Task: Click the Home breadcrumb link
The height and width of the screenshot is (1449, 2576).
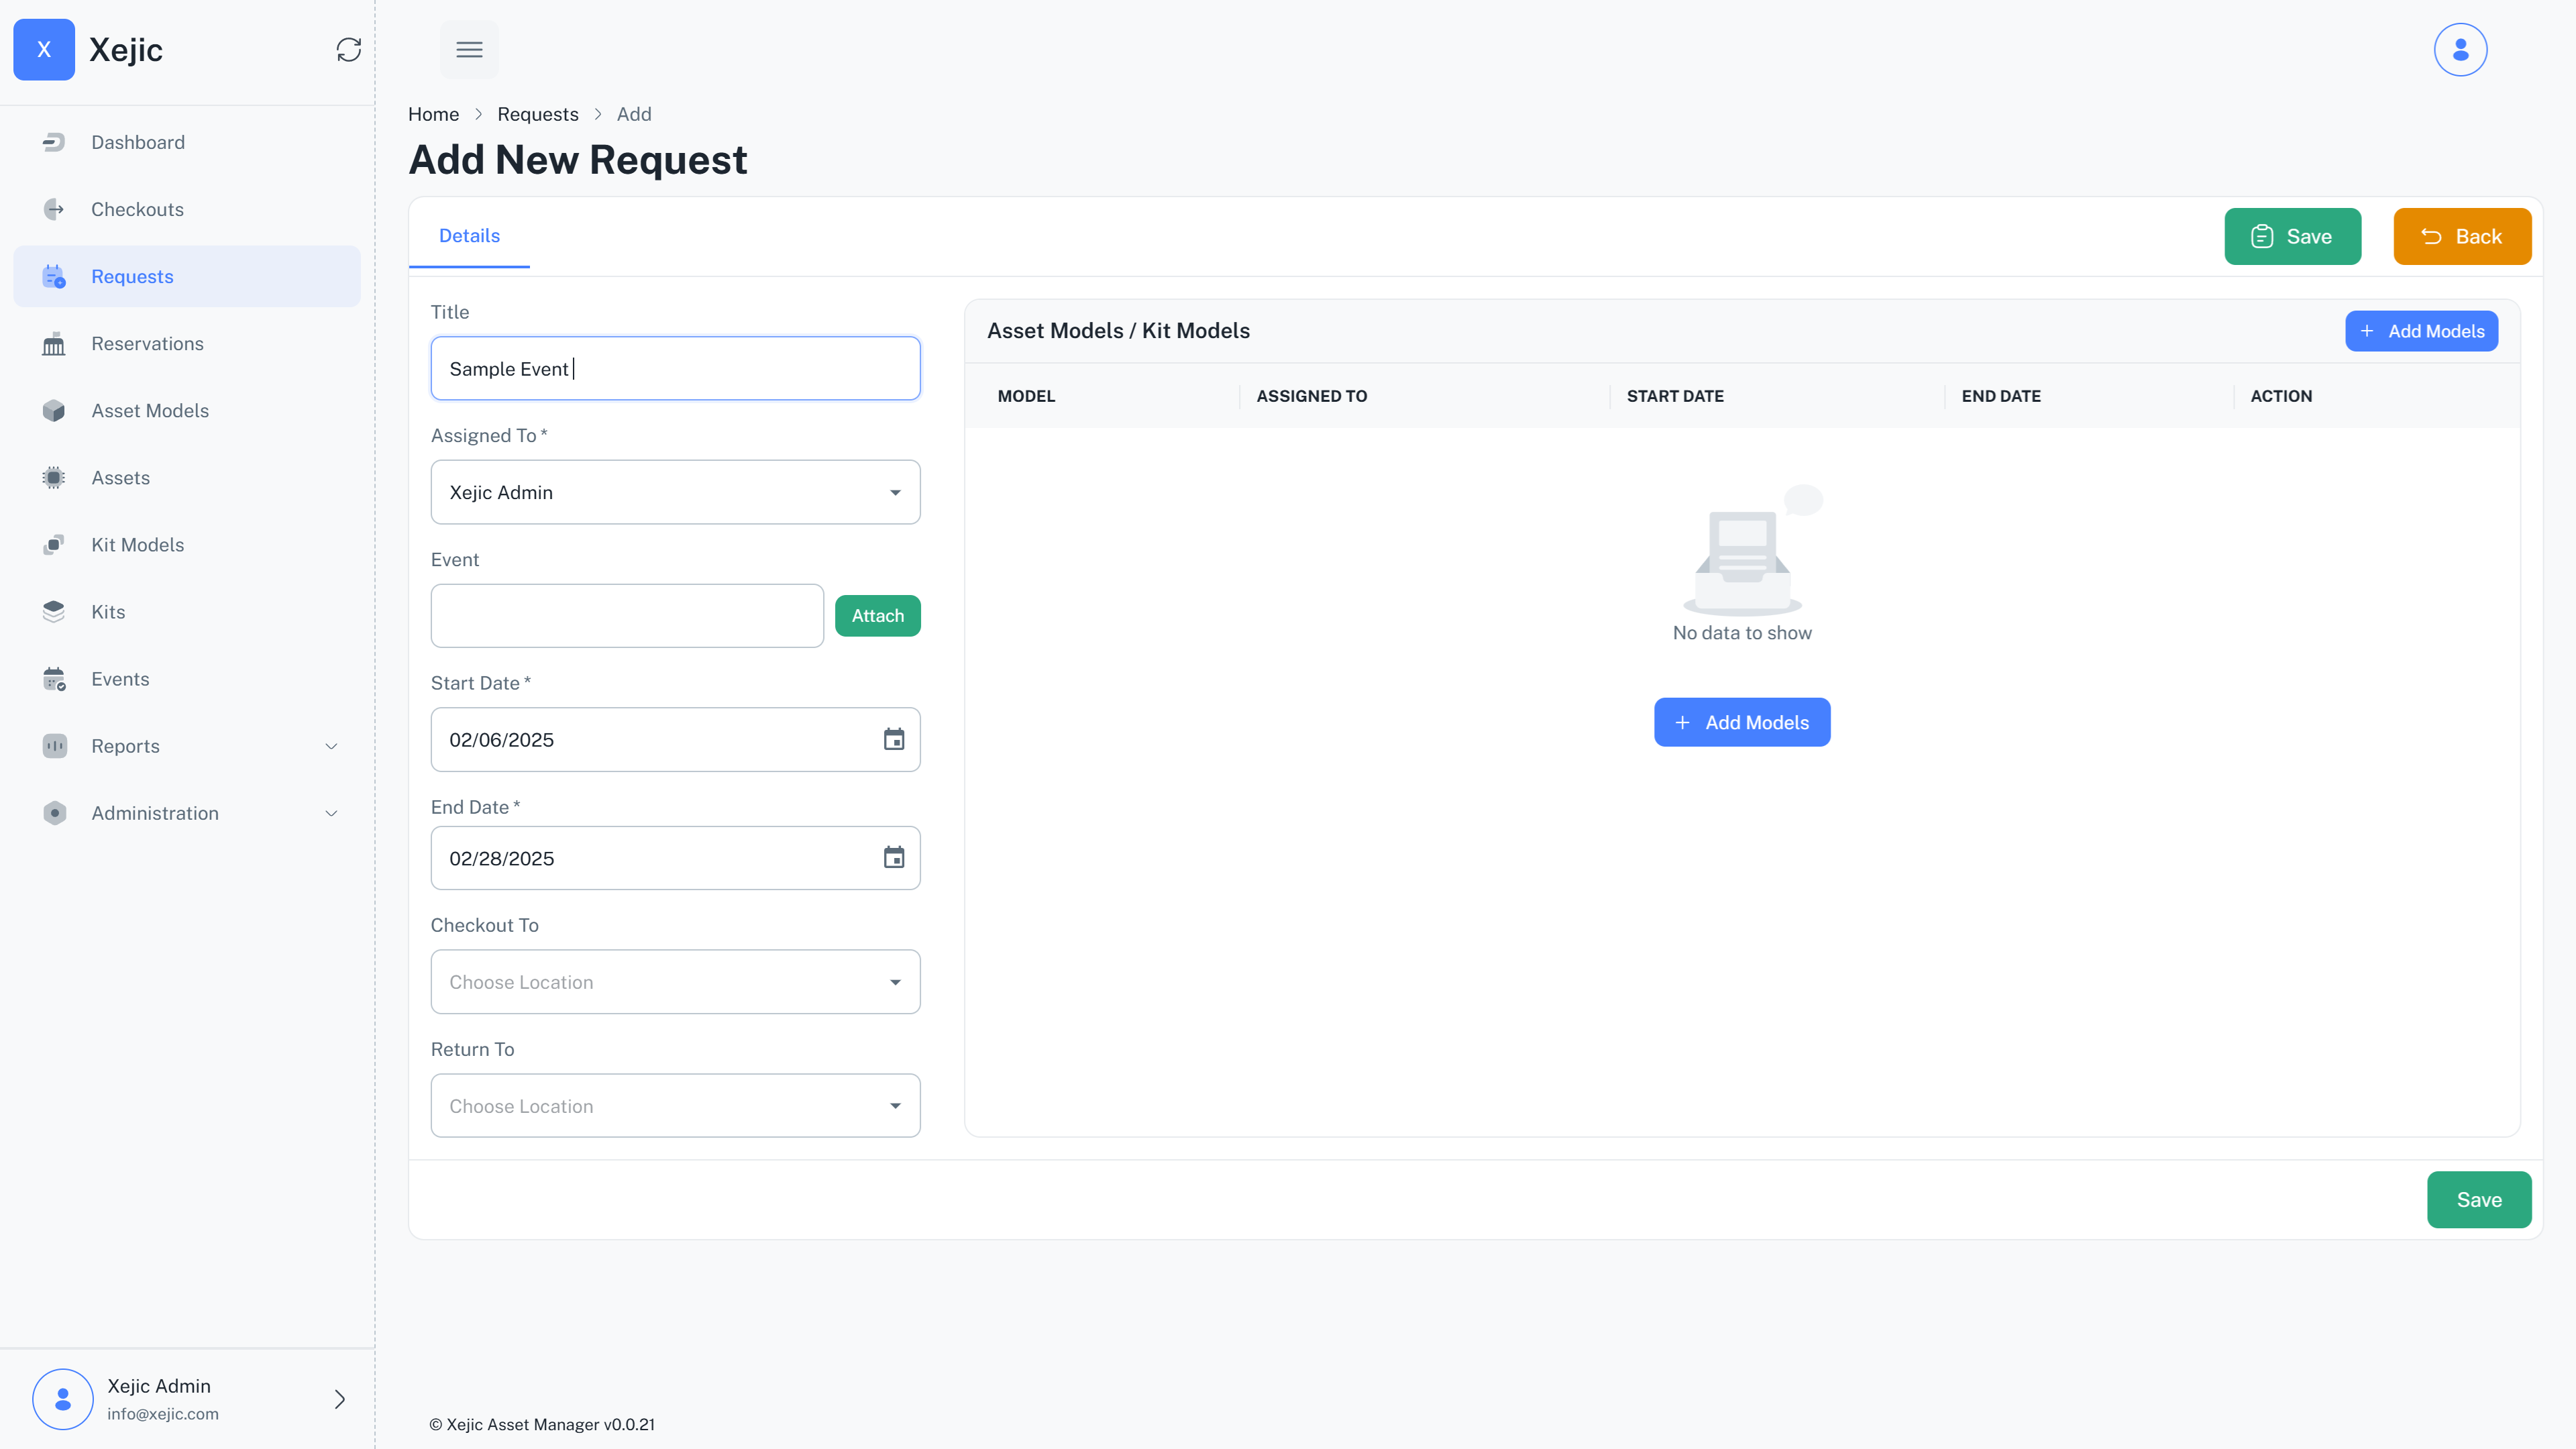Action: tap(433, 114)
